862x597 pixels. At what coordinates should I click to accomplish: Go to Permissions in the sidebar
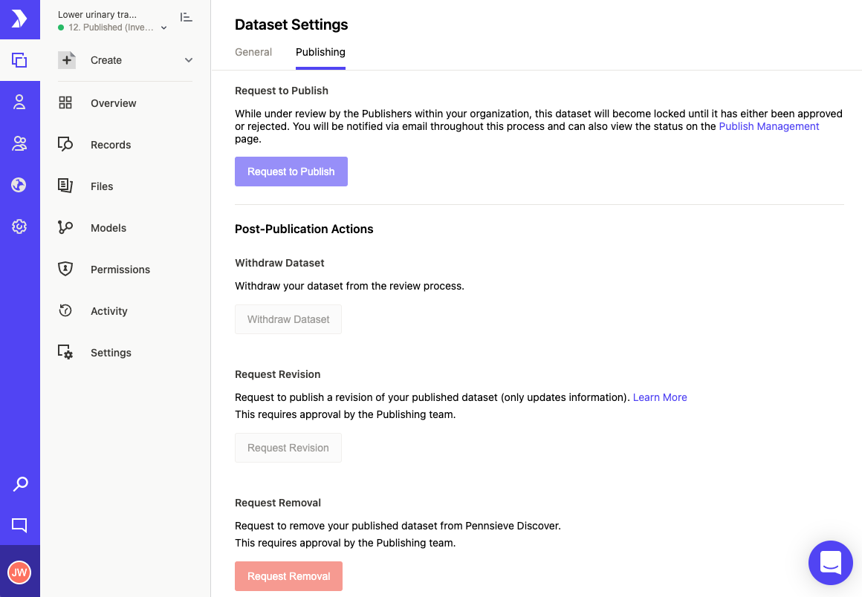tap(120, 270)
